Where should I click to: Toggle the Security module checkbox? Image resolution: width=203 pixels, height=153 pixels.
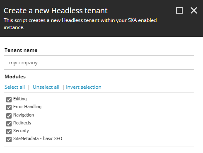(x=9, y=131)
